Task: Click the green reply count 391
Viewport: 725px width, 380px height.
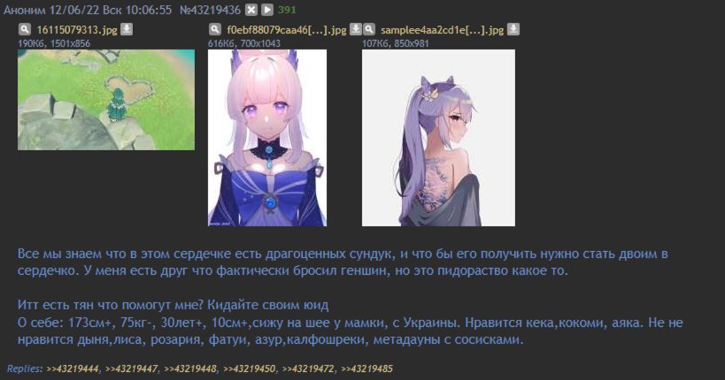Action: point(287,10)
